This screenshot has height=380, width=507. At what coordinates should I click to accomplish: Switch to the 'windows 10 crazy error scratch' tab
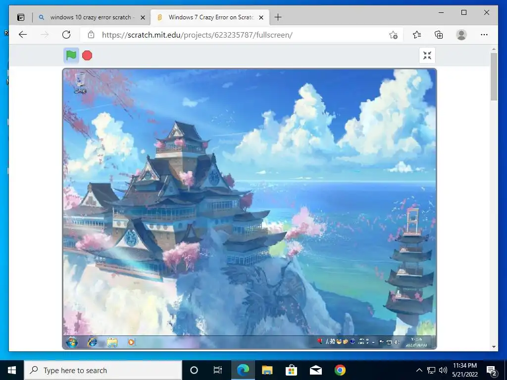[91, 17]
